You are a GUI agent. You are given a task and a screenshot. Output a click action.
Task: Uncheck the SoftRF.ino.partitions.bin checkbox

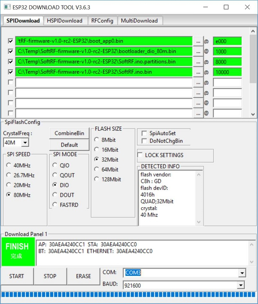coord(10,62)
